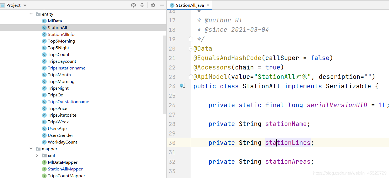The width and height of the screenshot is (389, 178).
Task: Select StationAll class in tree
Action: (x=57, y=27)
